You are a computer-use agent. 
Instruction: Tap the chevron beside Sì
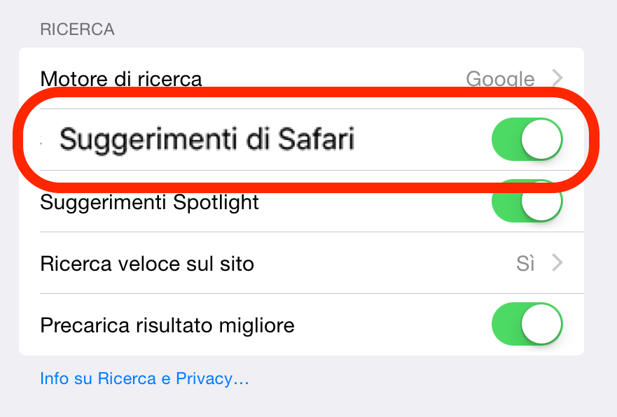[x=557, y=263]
